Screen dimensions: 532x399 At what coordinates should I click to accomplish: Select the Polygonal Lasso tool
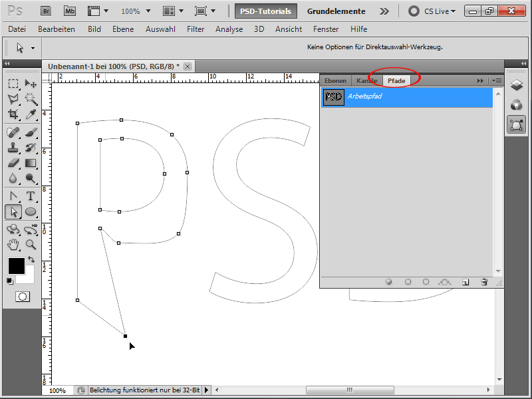pyautogui.click(x=13, y=98)
